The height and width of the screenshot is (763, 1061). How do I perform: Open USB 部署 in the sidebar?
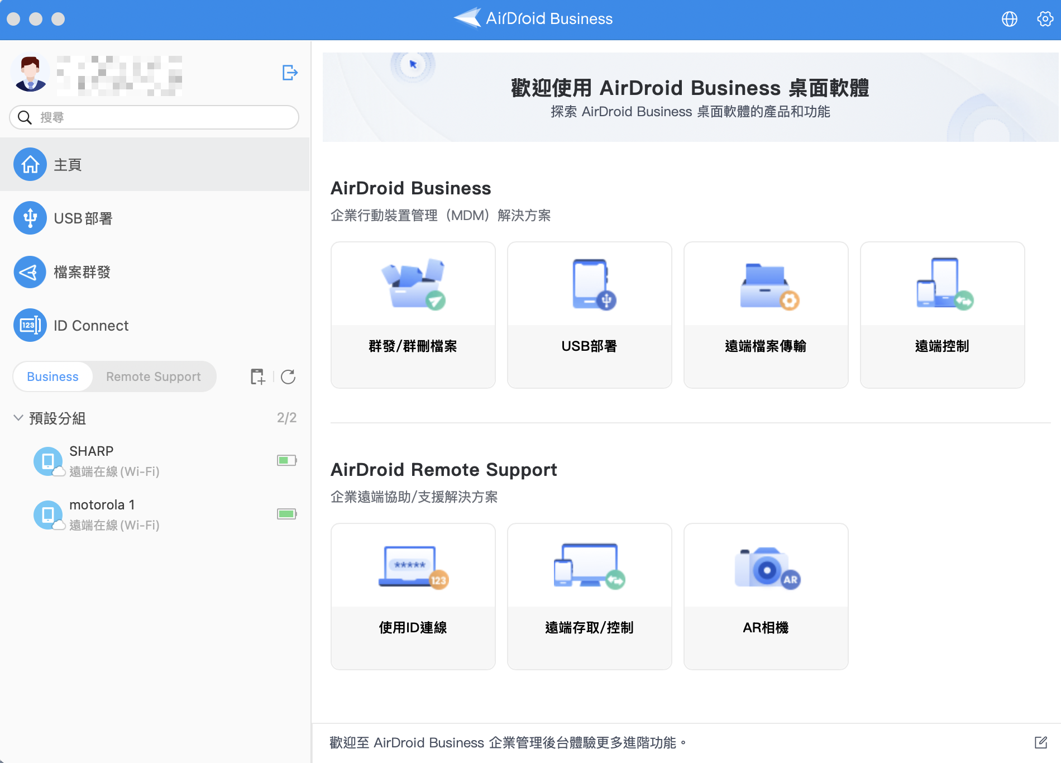pos(155,218)
